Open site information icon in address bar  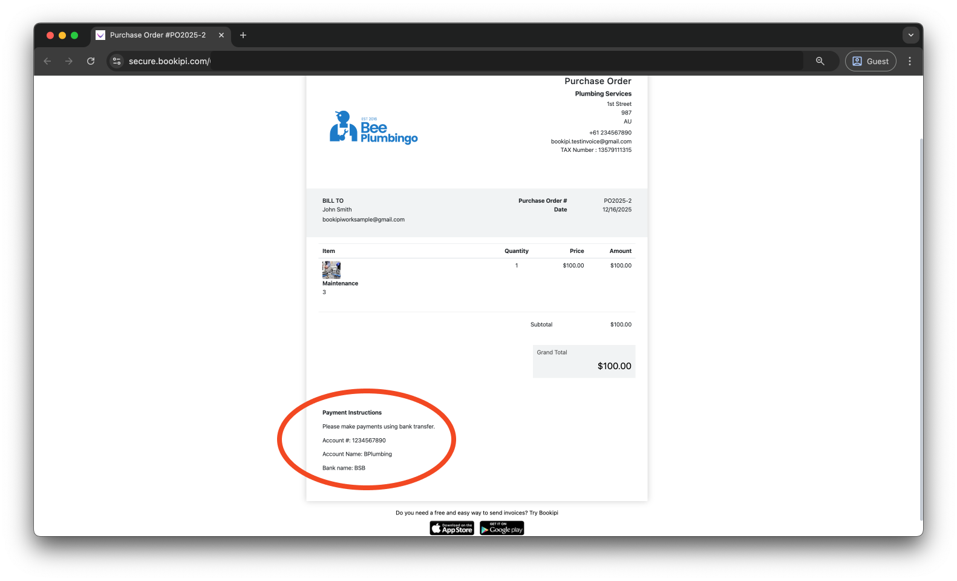pos(117,61)
